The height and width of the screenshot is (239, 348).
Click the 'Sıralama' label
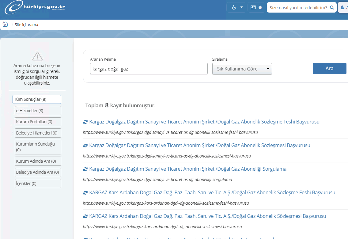tap(220, 59)
